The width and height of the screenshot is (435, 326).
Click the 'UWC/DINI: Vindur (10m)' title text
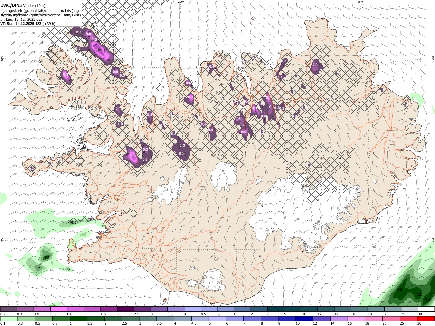click(23, 5)
